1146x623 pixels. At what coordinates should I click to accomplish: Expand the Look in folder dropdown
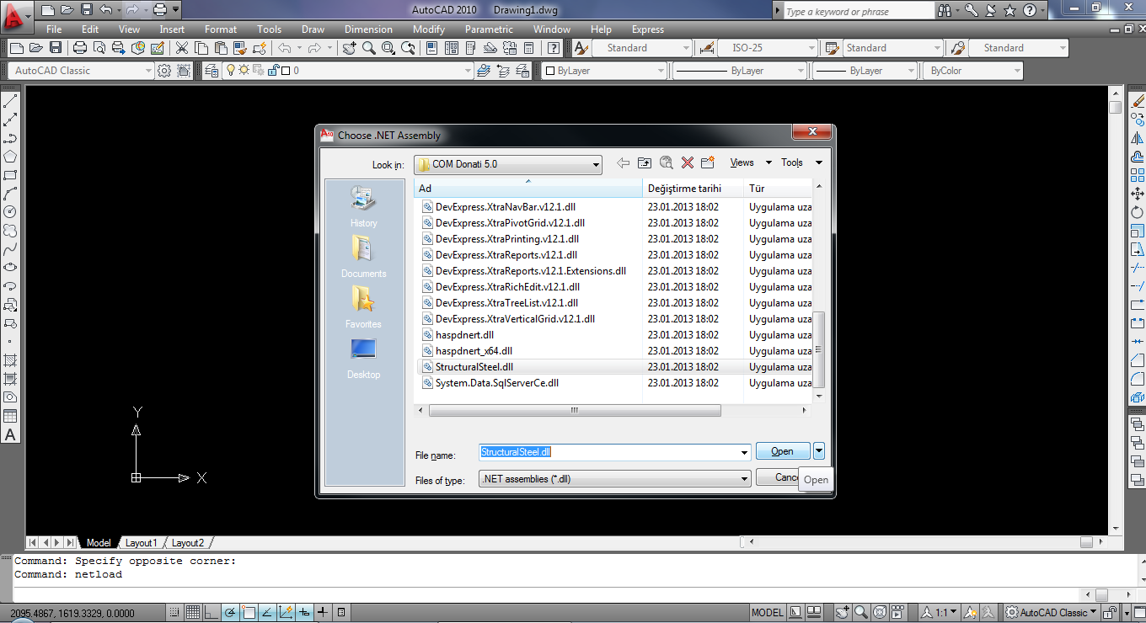(596, 164)
